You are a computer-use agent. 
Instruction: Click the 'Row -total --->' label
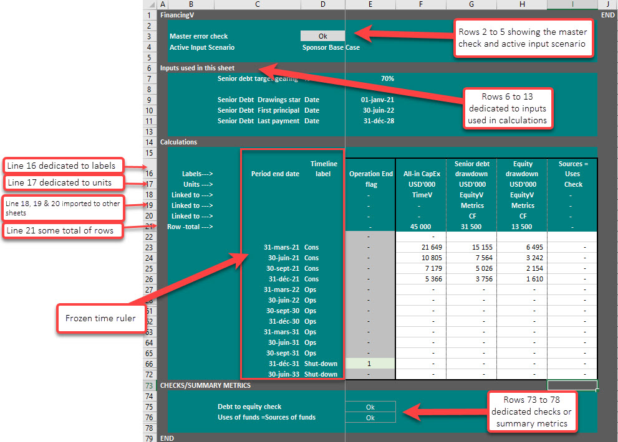(190, 227)
